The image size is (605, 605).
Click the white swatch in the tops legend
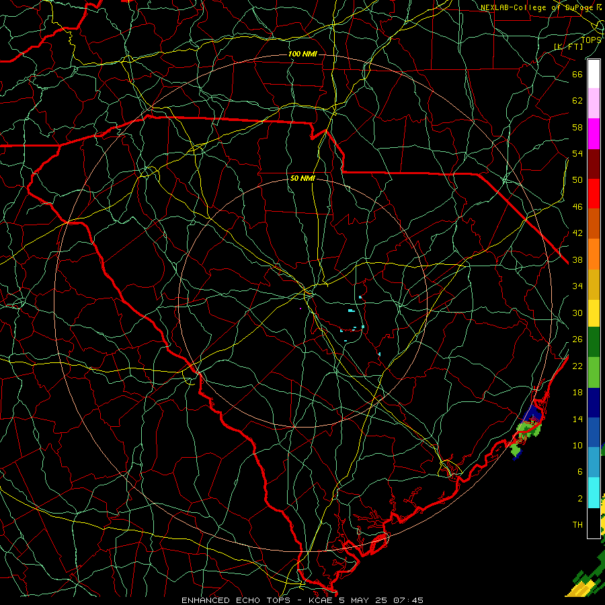594,74
